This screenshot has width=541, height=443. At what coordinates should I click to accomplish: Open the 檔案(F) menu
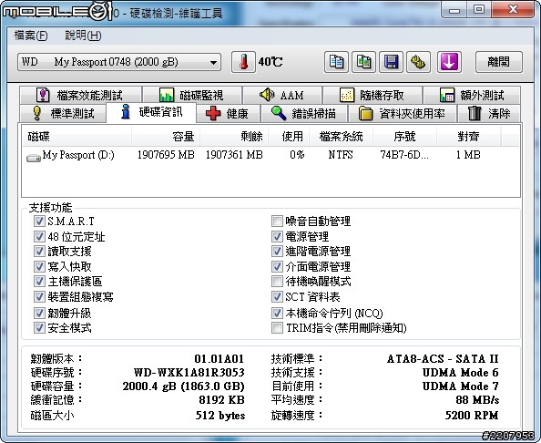(x=31, y=36)
